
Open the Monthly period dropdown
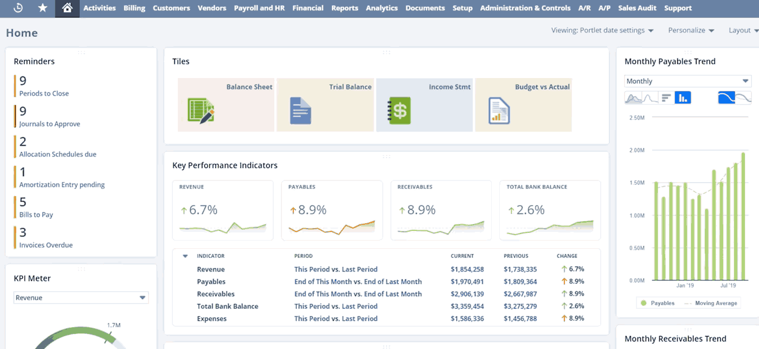(687, 81)
